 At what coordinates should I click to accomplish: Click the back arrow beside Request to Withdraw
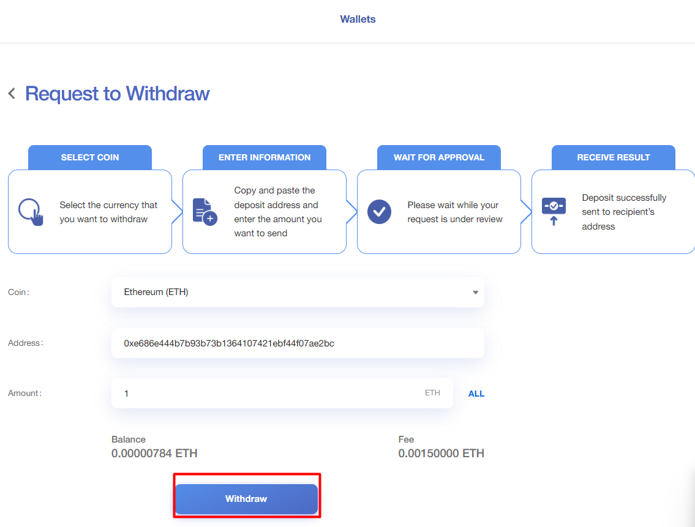(x=12, y=94)
